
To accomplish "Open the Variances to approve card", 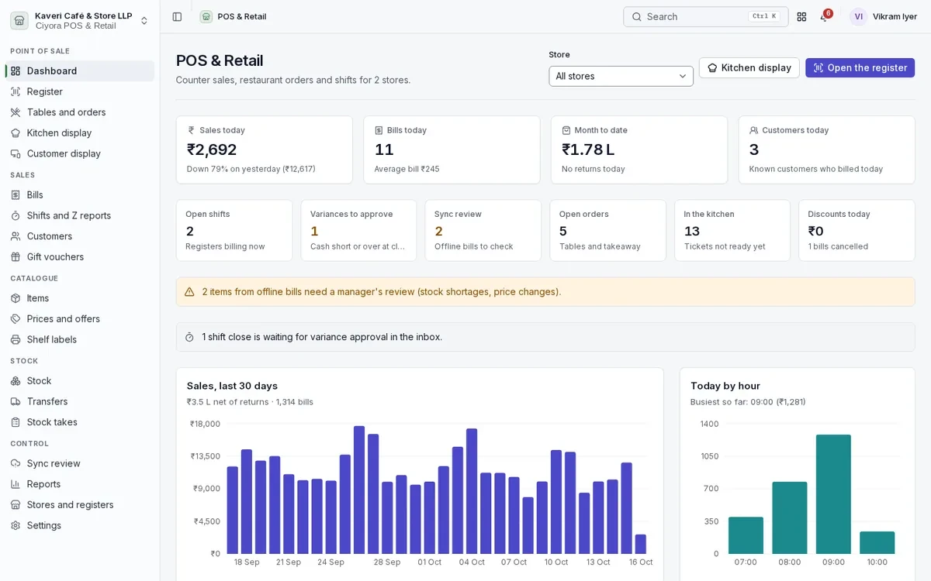I will click(x=358, y=230).
